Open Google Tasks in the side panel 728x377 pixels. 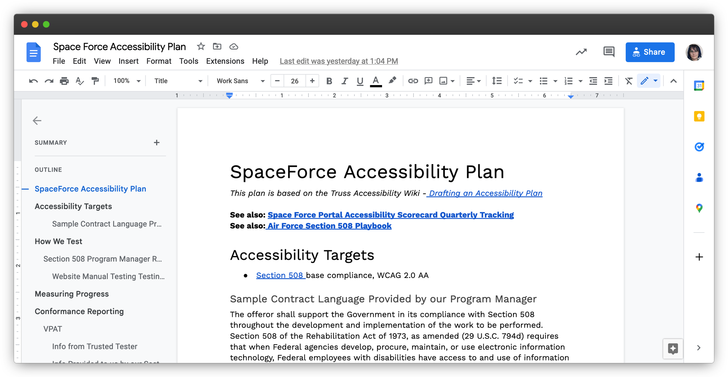[x=699, y=147]
